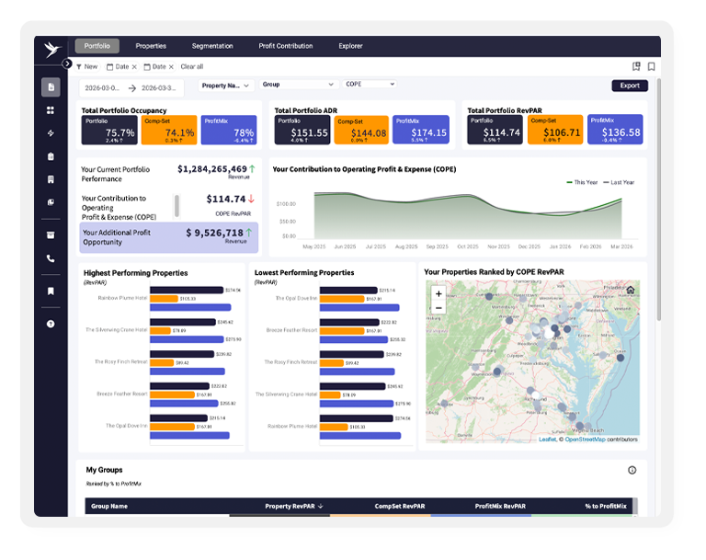Open the COPE dropdown selector
The height and width of the screenshot is (560, 706).
[370, 85]
